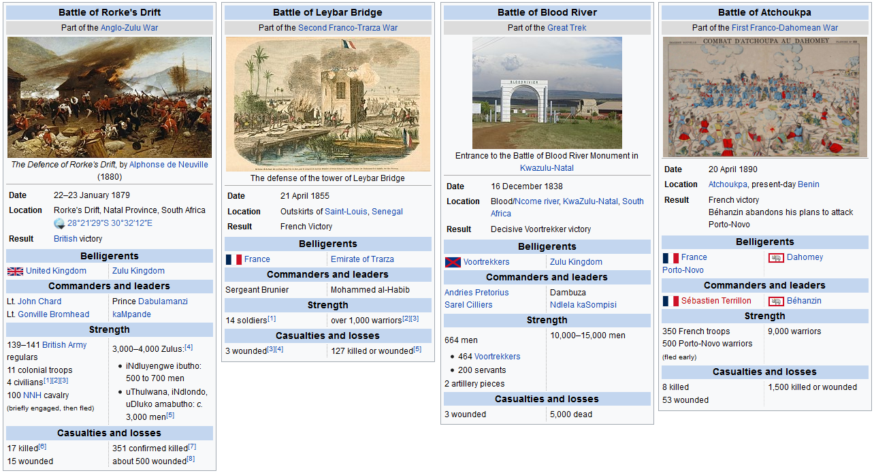Click Zulu Kingdom in Blood River belligerents
Screen dimensions: 874x473
click(576, 262)
